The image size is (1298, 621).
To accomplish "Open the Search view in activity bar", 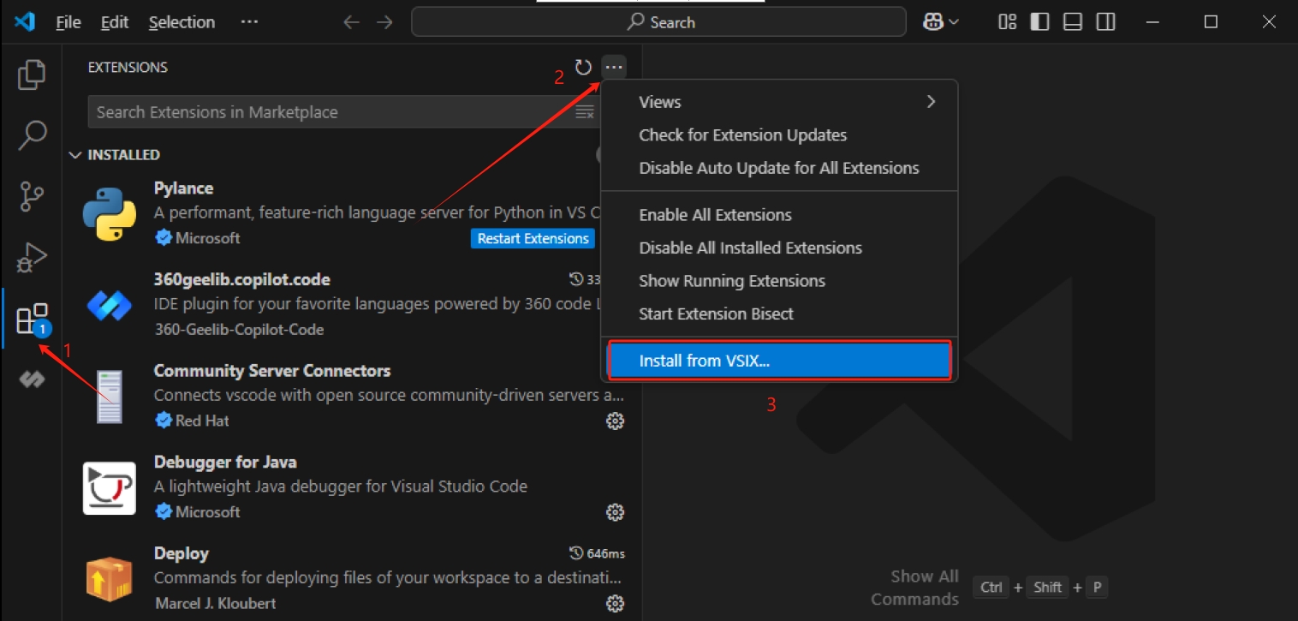I will 32,135.
